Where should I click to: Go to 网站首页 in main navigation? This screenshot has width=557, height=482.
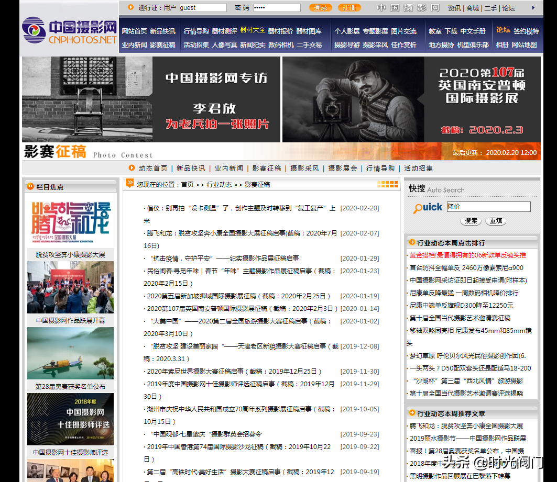(134, 31)
